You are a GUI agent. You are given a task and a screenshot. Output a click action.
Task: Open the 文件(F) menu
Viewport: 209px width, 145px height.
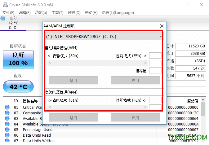(x=8, y=13)
